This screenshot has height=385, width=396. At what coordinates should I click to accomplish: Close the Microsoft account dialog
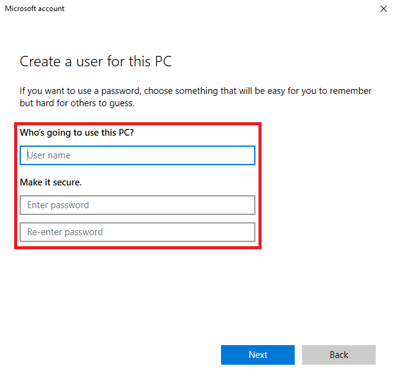click(383, 9)
